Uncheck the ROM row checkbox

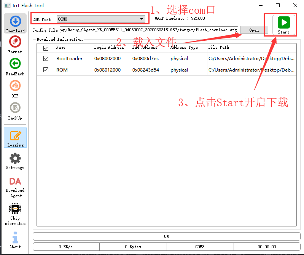[46, 70]
